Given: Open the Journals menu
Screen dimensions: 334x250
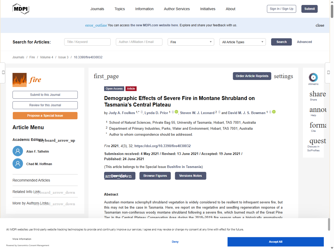Looking at the screenshot, I should (97, 9).
